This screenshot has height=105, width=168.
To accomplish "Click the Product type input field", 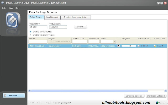I will (x=38, y=27).
